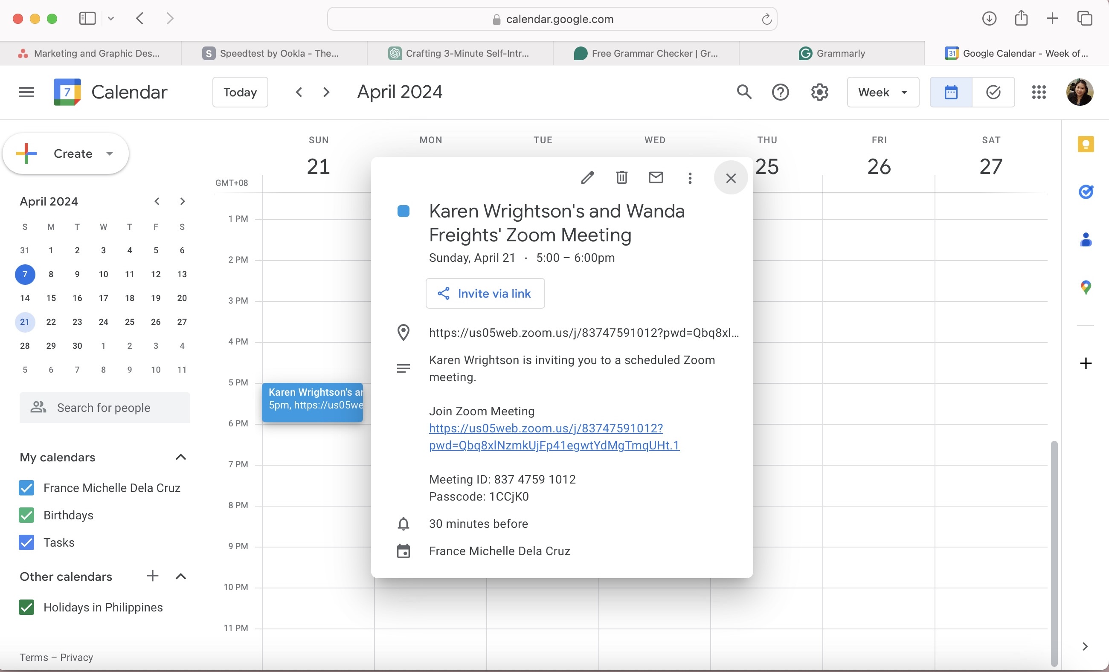This screenshot has height=672, width=1109.
Task: Open the Zoom meeting join link
Action: (x=554, y=436)
